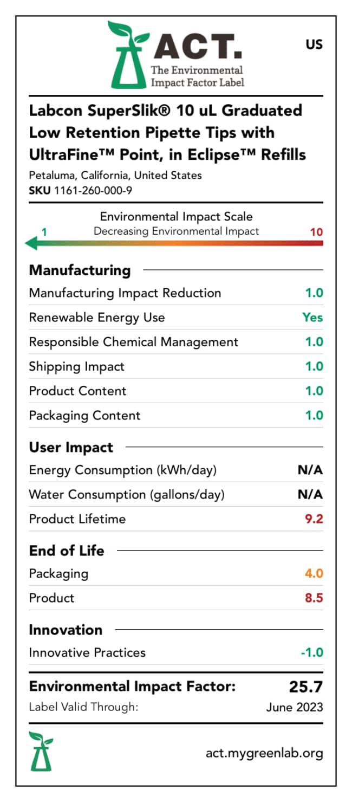Click the Innovation section heading
Screen dimensions: 352x802
pyautogui.click(x=66, y=630)
